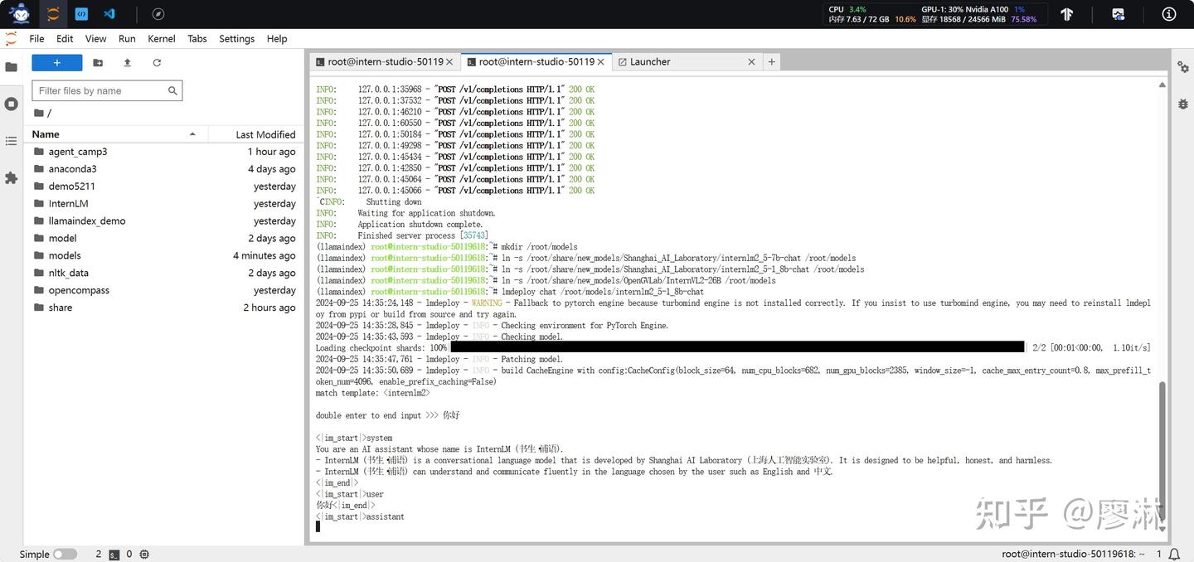Refresh the file browser list
1194x562 pixels.
(x=157, y=63)
